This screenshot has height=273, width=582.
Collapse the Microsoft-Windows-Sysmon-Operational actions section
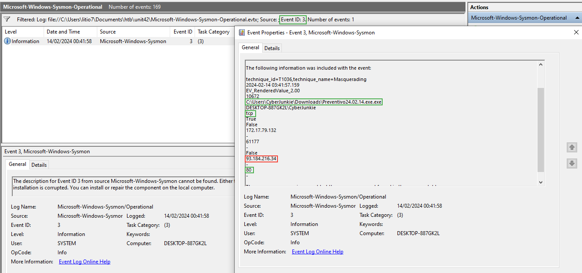[x=577, y=18]
